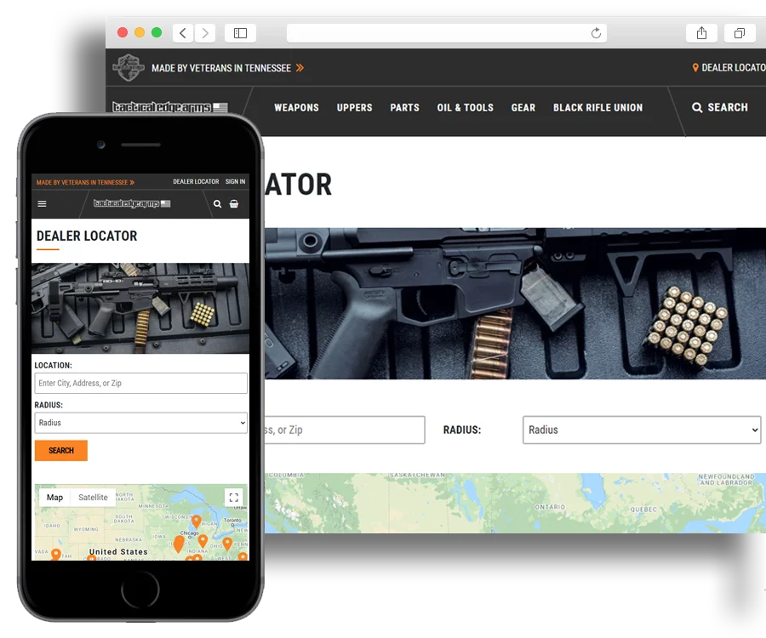Viewport: 766px width, 638px height.
Task: Click the browser back arrow button
Action: (x=183, y=33)
